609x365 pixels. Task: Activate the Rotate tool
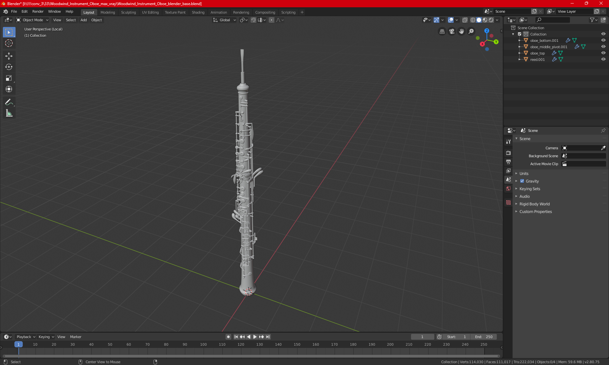(9, 67)
